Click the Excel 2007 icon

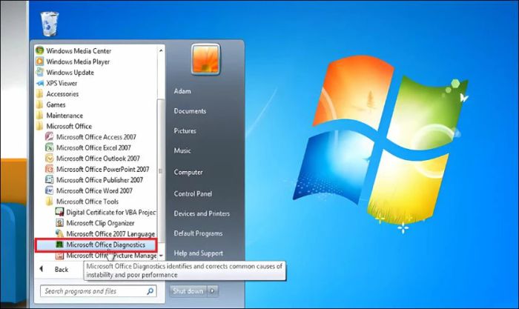pyautogui.click(x=50, y=147)
